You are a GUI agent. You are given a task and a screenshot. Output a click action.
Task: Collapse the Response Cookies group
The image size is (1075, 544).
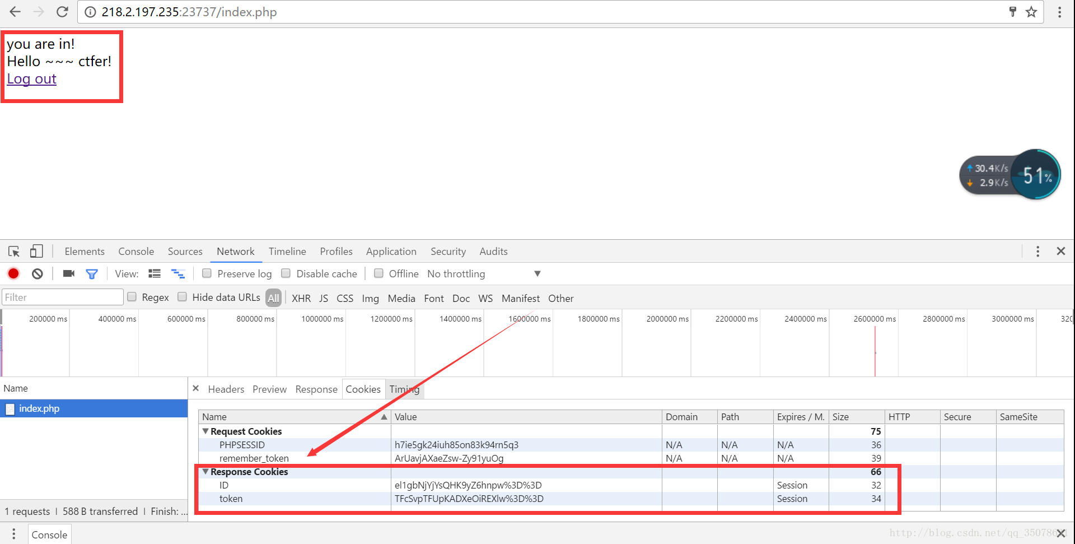tap(205, 472)
